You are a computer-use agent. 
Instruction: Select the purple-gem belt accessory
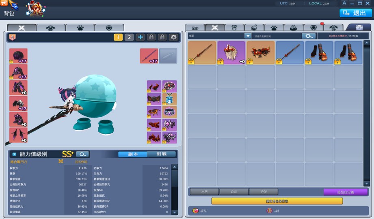(x=170, y=112)
